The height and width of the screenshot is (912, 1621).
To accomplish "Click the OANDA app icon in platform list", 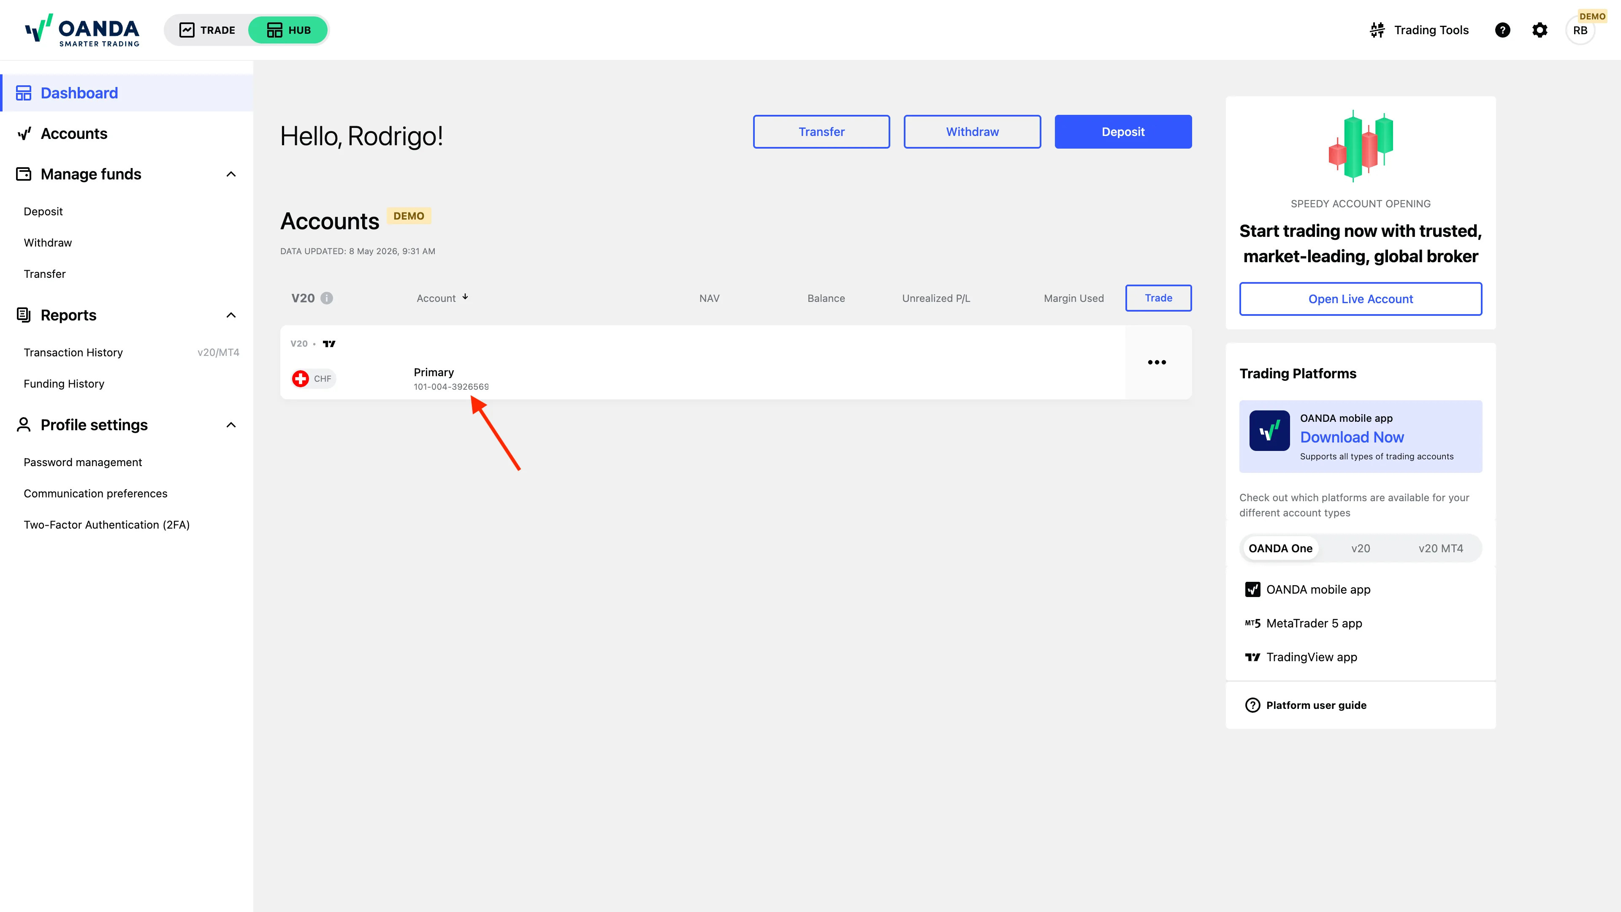I will [1252, 590].
